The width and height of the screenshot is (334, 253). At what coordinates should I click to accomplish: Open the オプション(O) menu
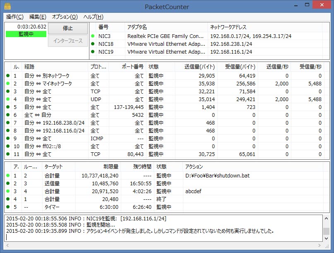pos(65,17)
